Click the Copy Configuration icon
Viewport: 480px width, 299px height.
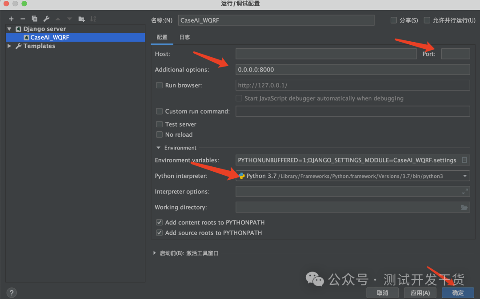click(34, 19)
